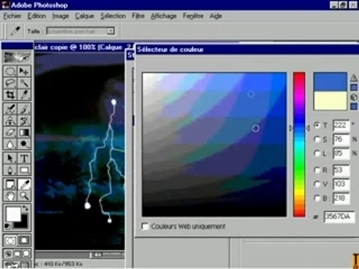Select the Paintbrush tool
The height and width of the screenshot is (269, 359).
[24, 109]
